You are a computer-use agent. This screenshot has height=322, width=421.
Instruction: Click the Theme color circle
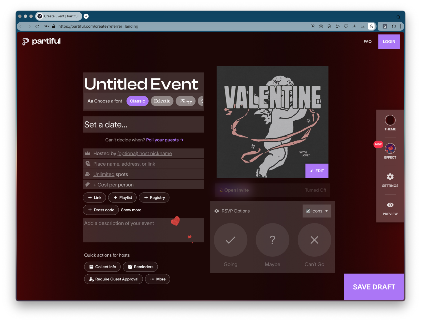pyautogui.click(x=390, y=120)
